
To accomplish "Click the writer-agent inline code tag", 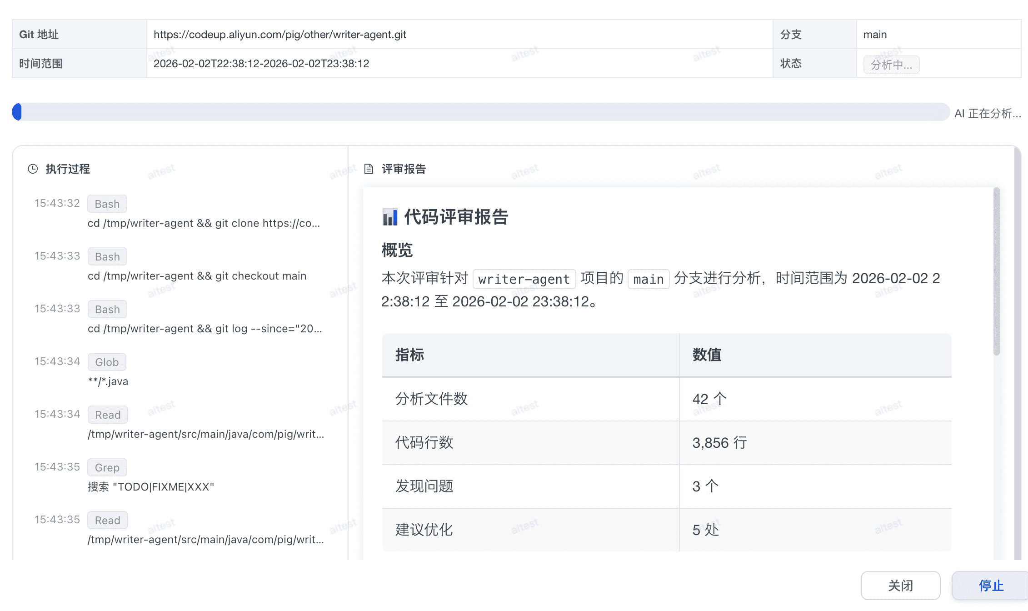I will [x=524, y=279].
